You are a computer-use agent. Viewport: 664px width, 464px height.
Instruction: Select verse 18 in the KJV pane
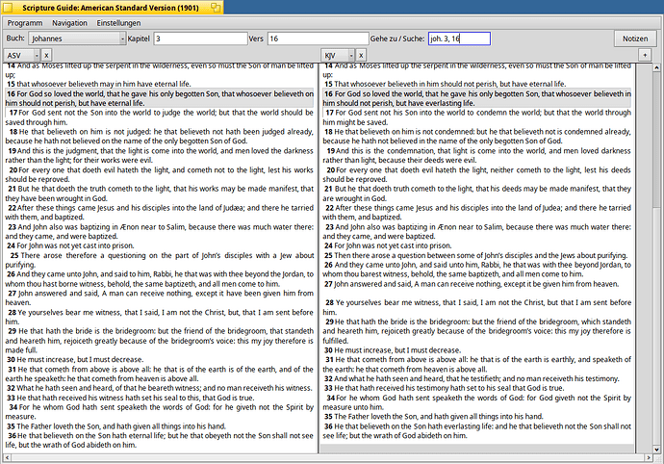pyautogui.click(x=476, y=137)
